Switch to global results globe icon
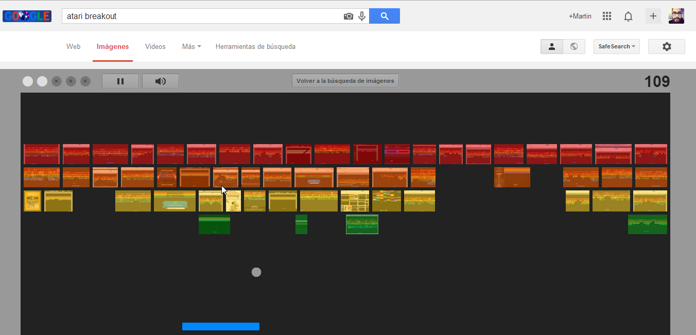 (x=574, y=46)
